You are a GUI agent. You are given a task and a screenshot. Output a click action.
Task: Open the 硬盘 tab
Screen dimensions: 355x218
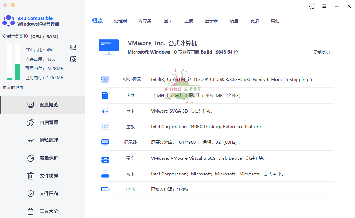[234, 21]
